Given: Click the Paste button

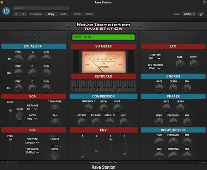Looking at the screenshot, I should click(63, 14).
